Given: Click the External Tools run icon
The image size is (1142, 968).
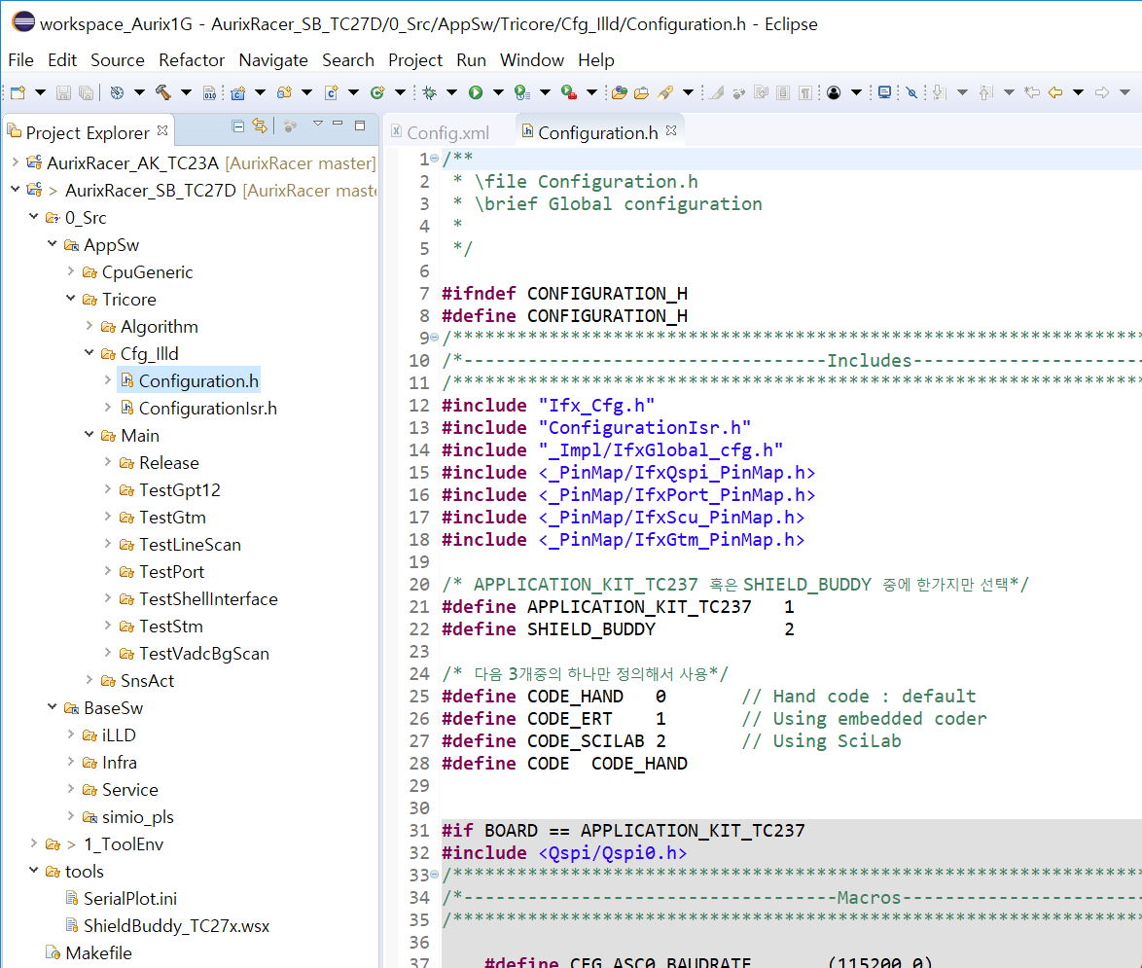Looking at the screenshot, I should [x=569, y=92].
